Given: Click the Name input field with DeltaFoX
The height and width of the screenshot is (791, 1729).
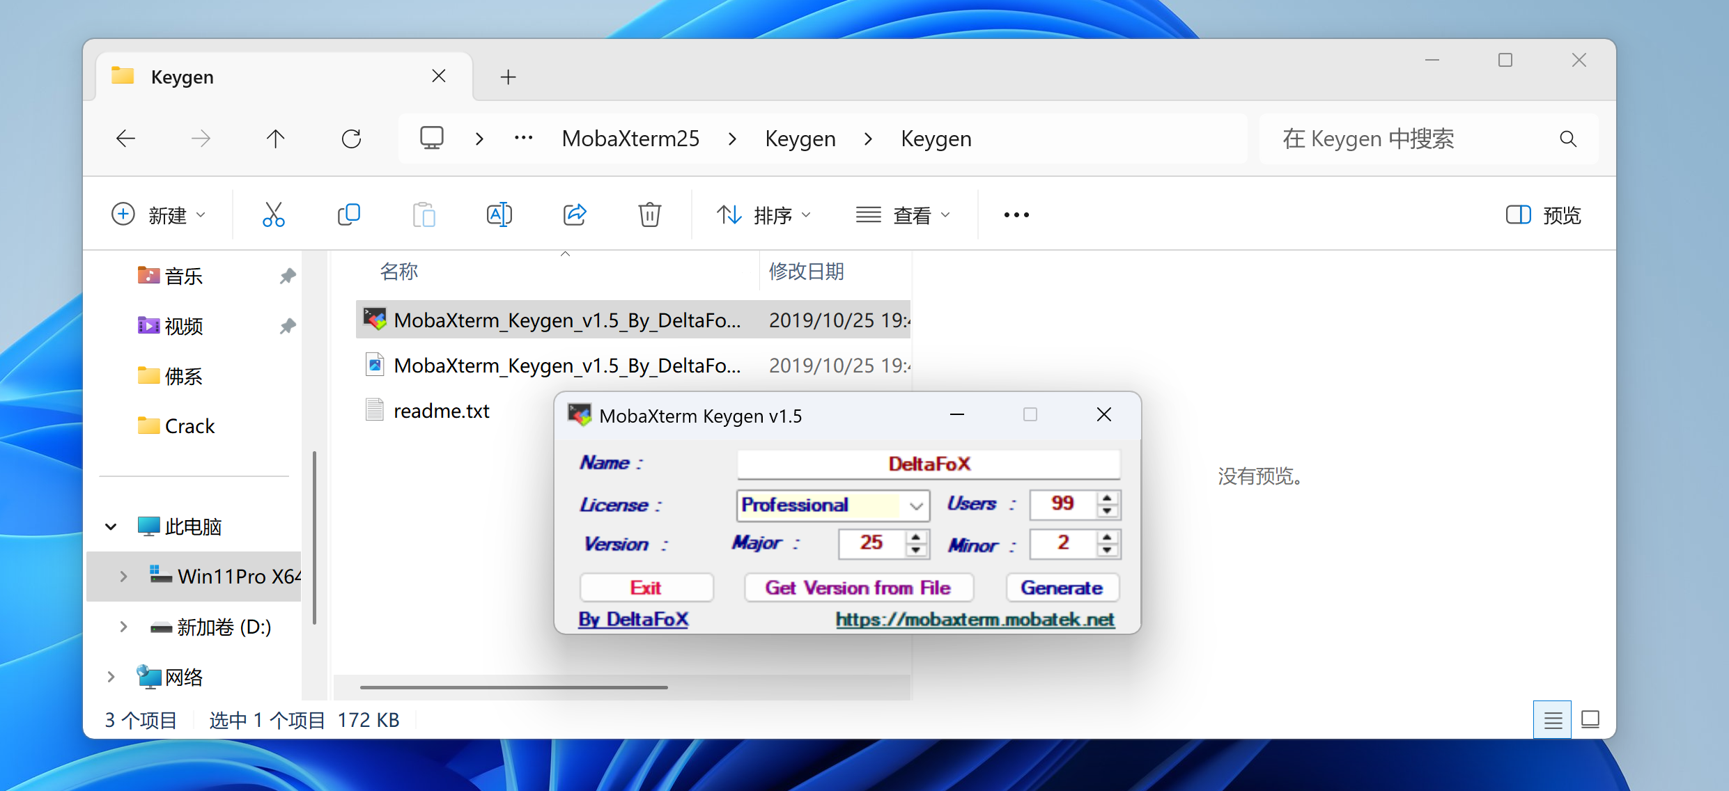Looking at the screenshot, I should [928, 464].
